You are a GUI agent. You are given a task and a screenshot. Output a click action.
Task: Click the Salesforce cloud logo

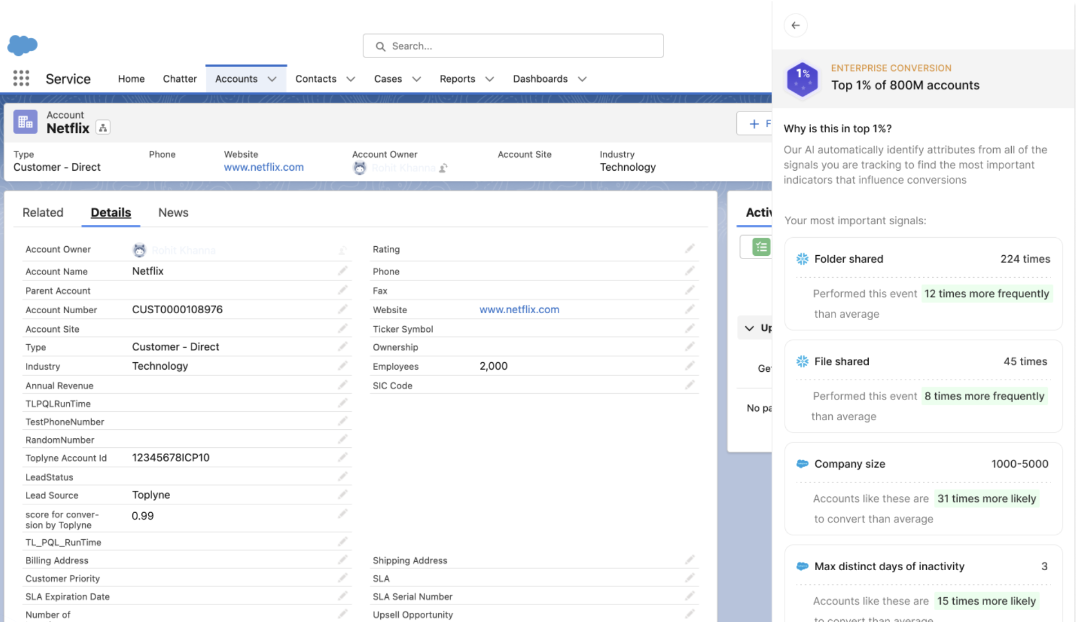(23, 45)
